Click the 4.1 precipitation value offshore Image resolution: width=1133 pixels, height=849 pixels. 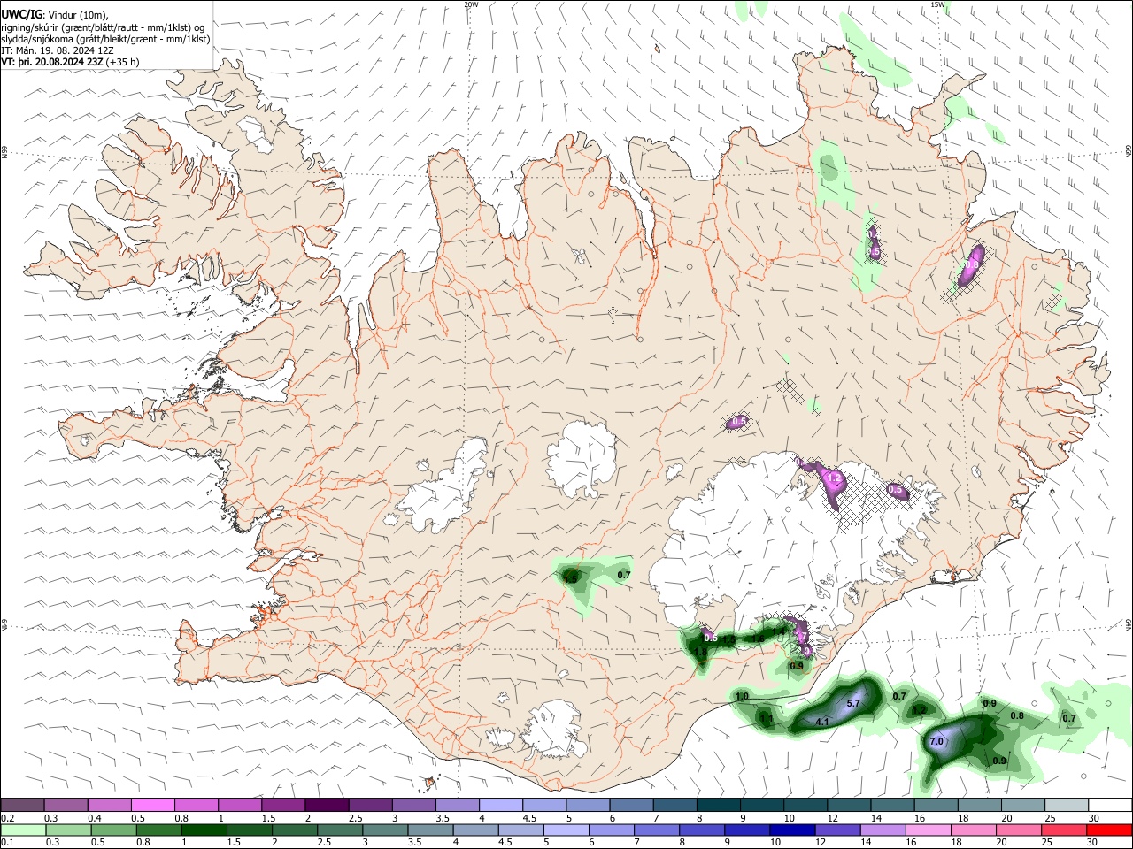(821, 723)
